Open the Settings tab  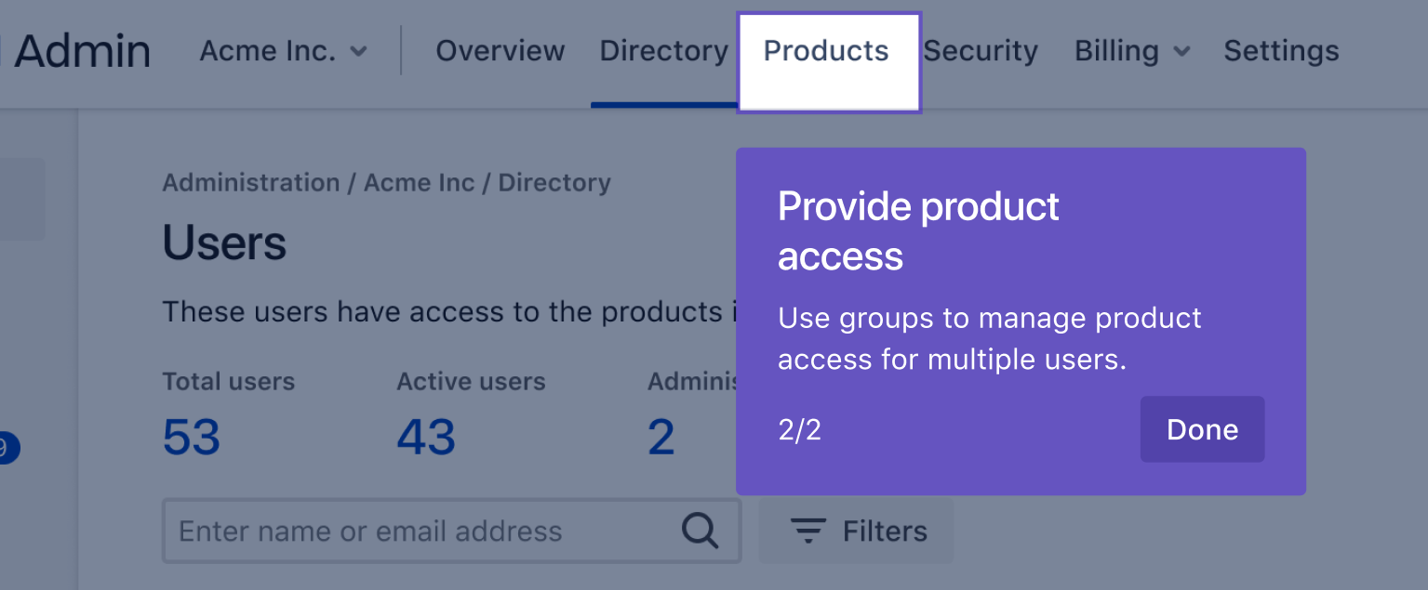[x=1281, y=51]
